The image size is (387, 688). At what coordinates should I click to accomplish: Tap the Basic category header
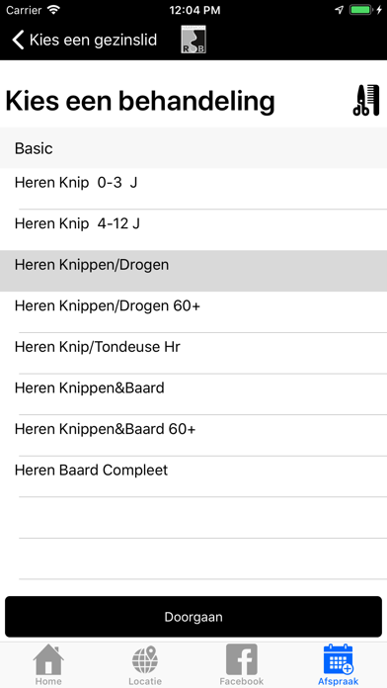point(193,148)
